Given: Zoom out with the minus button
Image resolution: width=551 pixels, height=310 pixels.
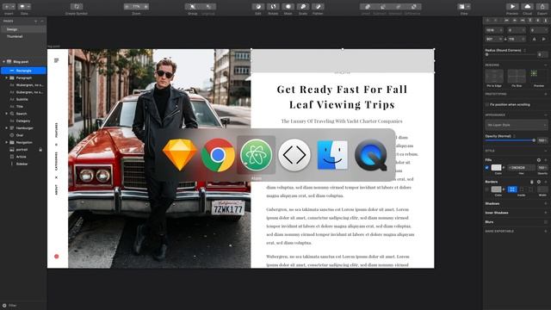Looking at the screenshot, I should pyautogui.click(x=127, y=7).
